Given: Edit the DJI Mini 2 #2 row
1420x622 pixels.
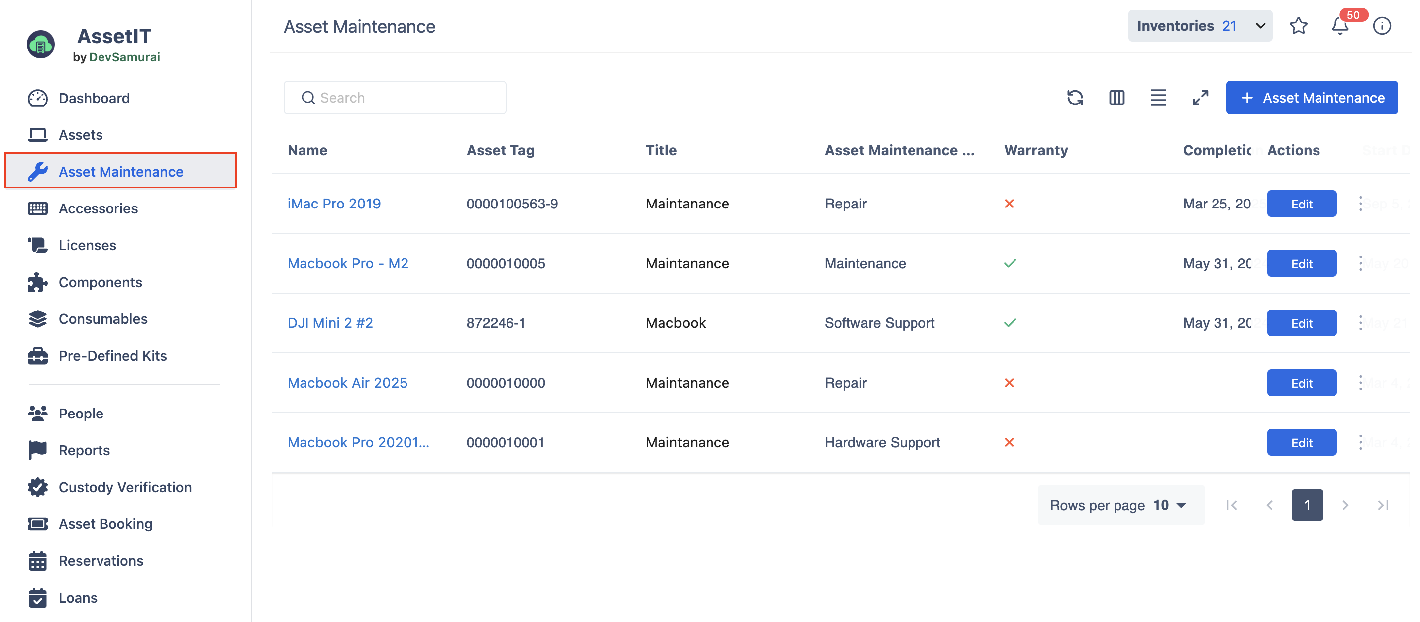Looking at the screenshot, I should coord(1301,323).
